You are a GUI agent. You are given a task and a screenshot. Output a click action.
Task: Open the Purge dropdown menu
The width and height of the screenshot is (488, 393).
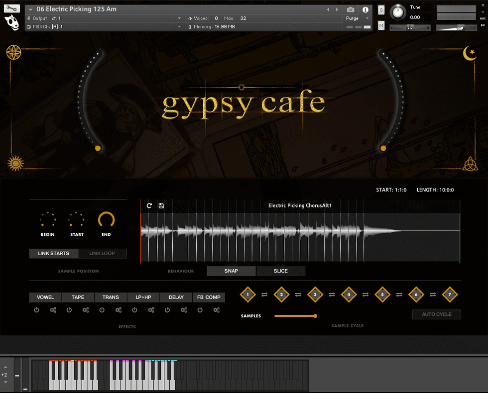[x=358, y=18]
